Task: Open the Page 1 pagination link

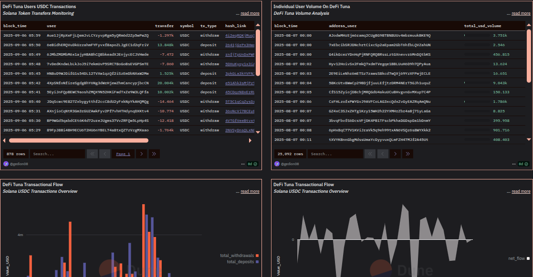Action: [x=124, y=153]
